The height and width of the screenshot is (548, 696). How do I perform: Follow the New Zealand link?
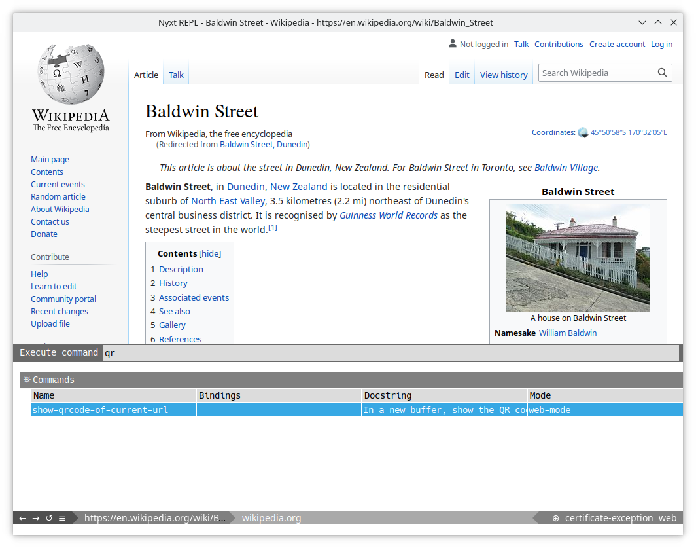click(x=299, y=187)
